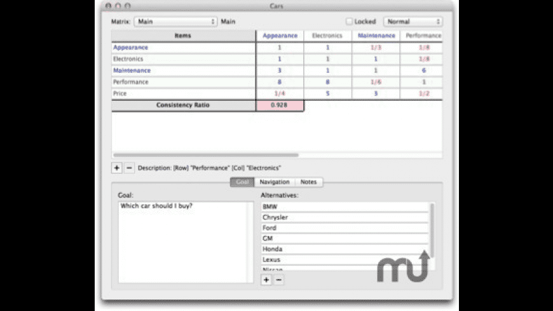Click Price row cell 5 under Electronics
This screenshot has width=553, height=311.
pyautogui.click(x=327, y=94)
